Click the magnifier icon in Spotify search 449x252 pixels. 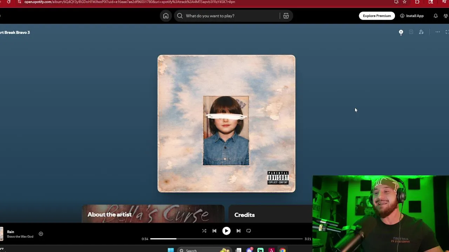pyautogui.click(x=180, y=16)
